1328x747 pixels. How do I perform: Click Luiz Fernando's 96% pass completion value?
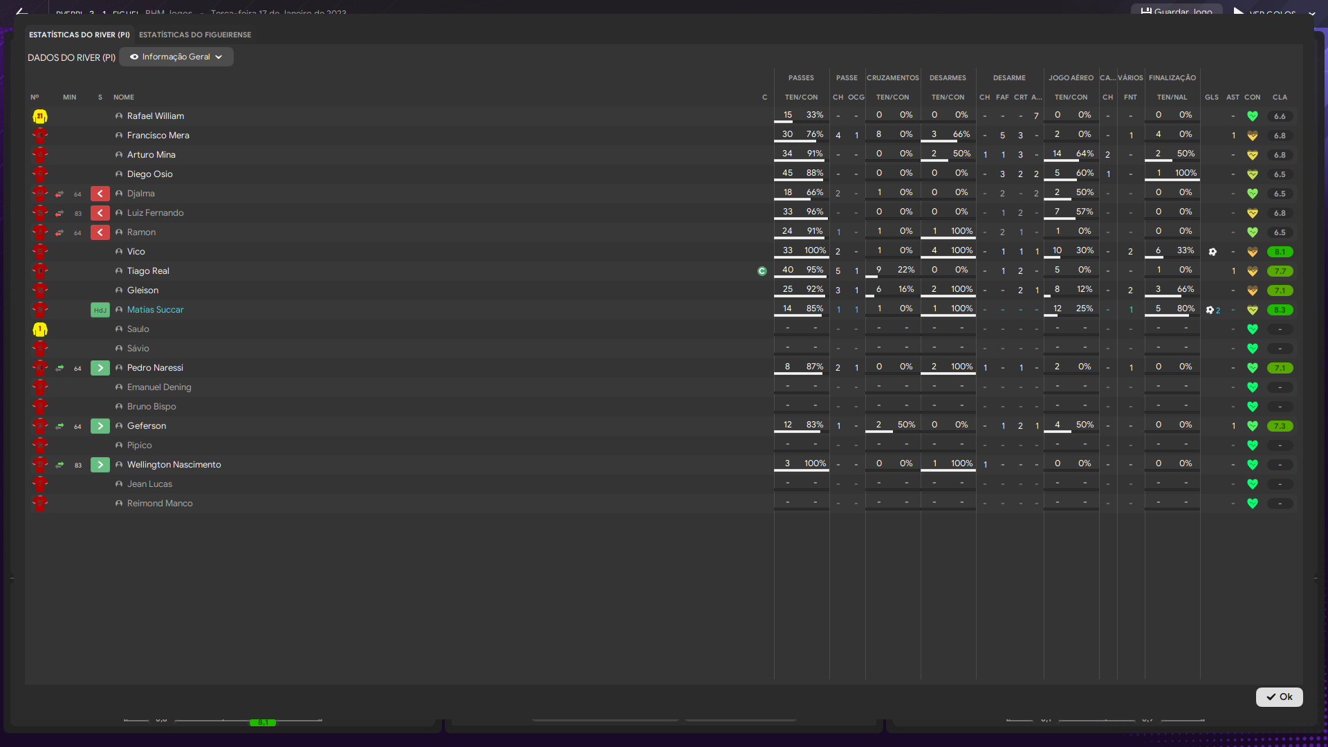(815, 212)
